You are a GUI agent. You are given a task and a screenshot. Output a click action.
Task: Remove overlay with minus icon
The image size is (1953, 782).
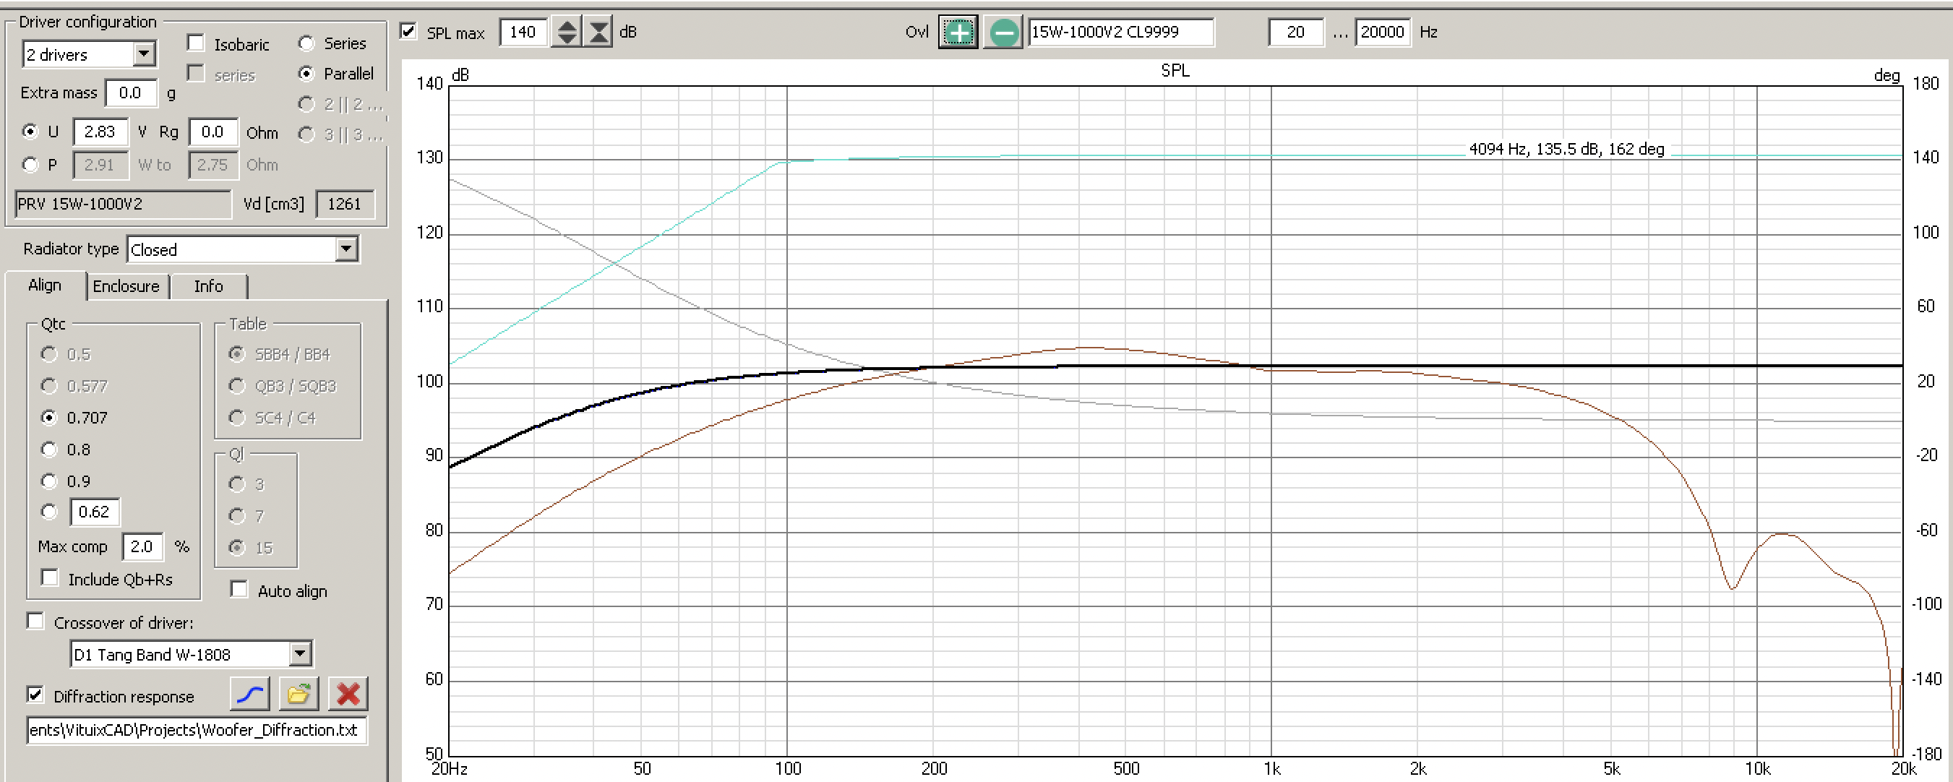point(1003,33)
